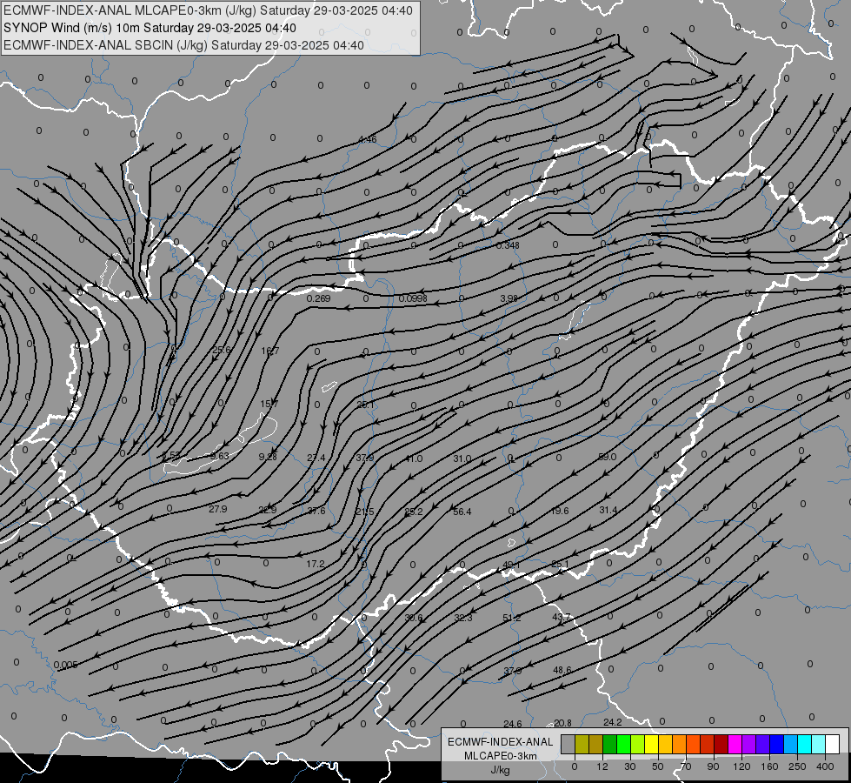Click the map value 17.2

(316, 564)
